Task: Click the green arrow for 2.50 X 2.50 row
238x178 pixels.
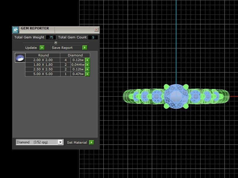Action: [87, 69]
